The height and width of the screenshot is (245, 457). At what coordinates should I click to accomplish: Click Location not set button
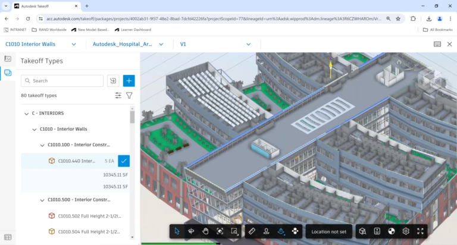click(328, 231)
